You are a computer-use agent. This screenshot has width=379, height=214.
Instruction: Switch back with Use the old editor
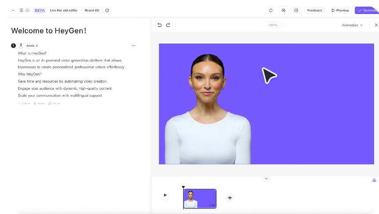point(64,11)
